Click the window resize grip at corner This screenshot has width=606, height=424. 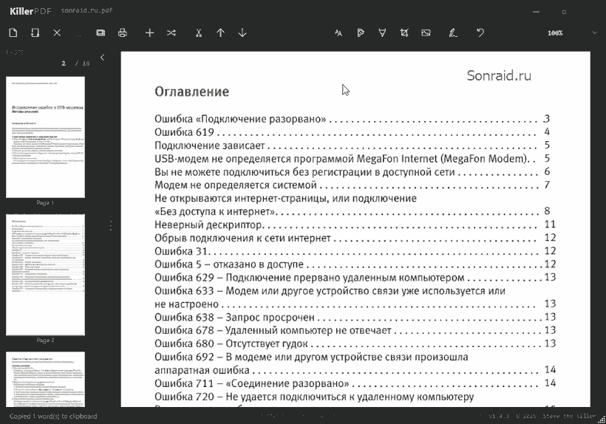(602, 420)
